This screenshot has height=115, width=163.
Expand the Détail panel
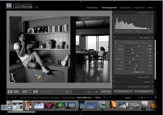click(152, 82)
